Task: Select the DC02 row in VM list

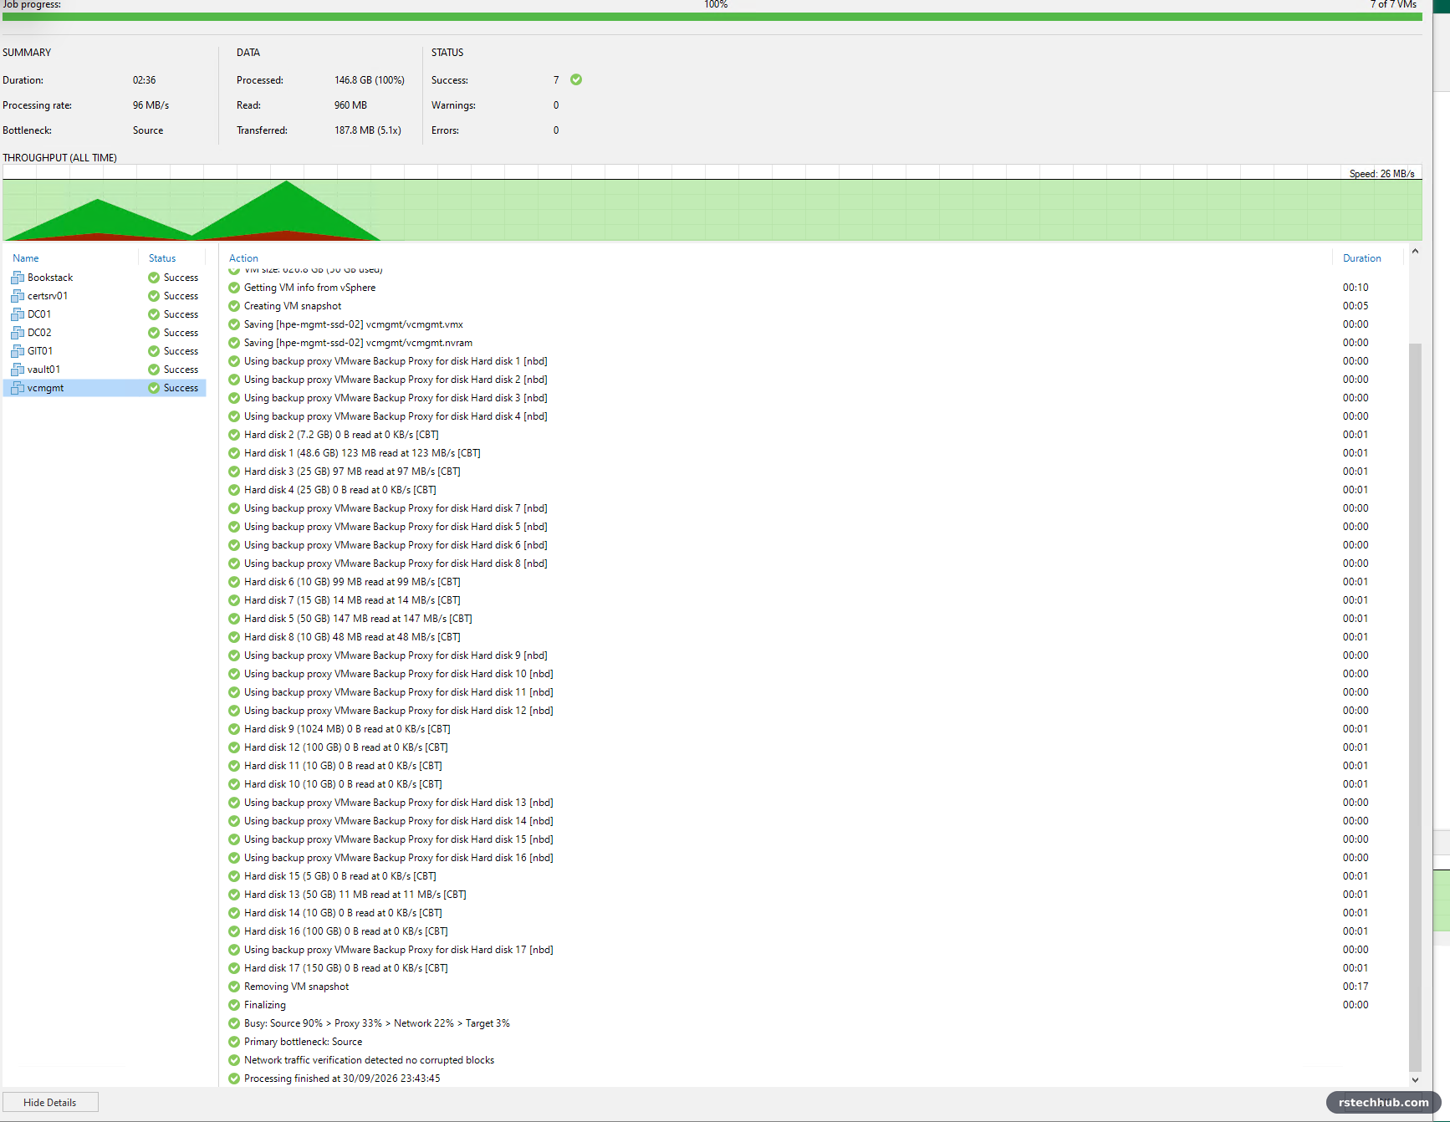Action: tap(105, 333)
